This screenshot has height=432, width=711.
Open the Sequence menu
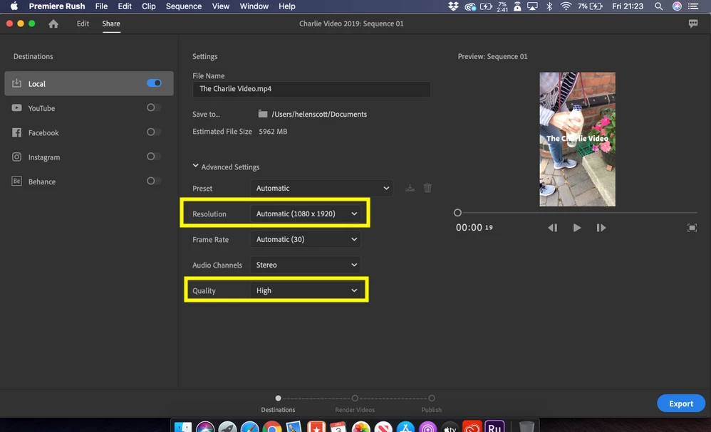(x=184, y=6)
